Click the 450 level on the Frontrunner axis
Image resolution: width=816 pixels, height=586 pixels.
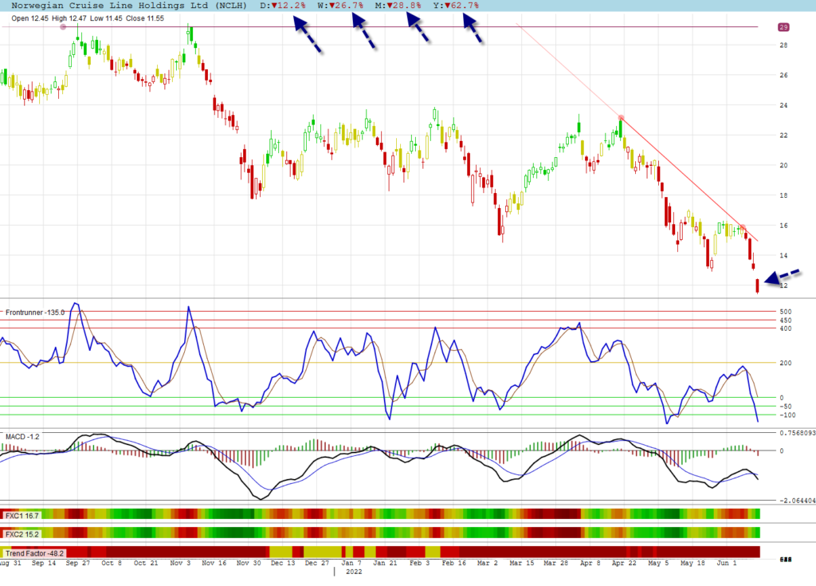tap(785, 321)
